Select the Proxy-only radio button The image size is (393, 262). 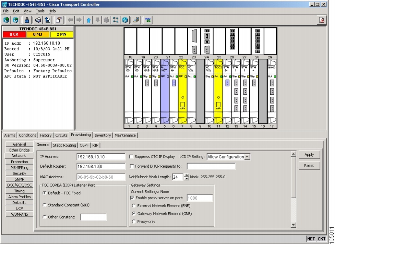point(134,222)
